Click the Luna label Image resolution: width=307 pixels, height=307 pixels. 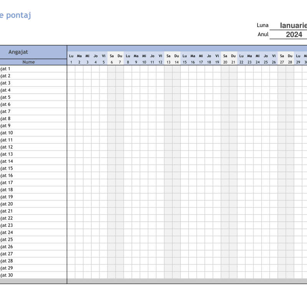coord(262,25)
